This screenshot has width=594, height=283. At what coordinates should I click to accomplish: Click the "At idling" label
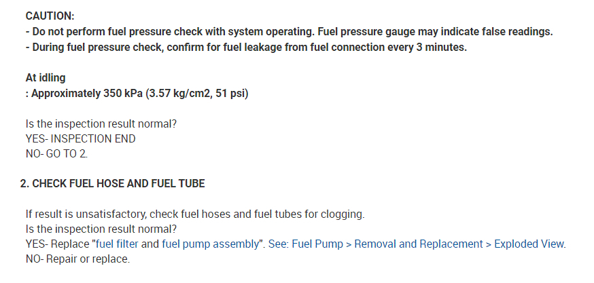click(46, 77)
